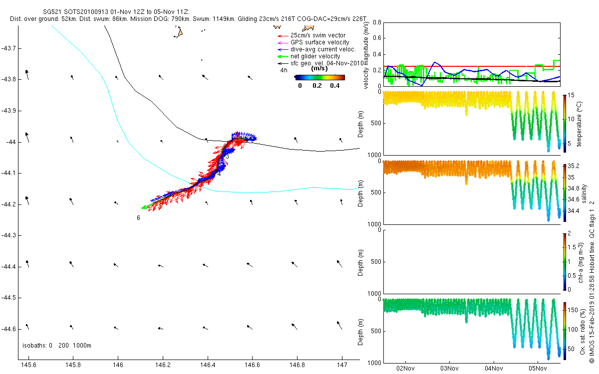Click the '02Nov' date tick label
This screenshot has height=374, width=599.
[x=405, y=369]
